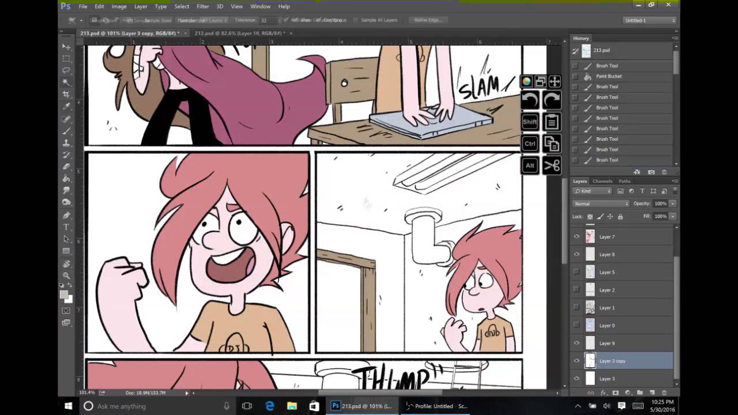Select the Eraser tool
Image resolution: width=738 pixels, height=415 pixels.
point(66,167)
